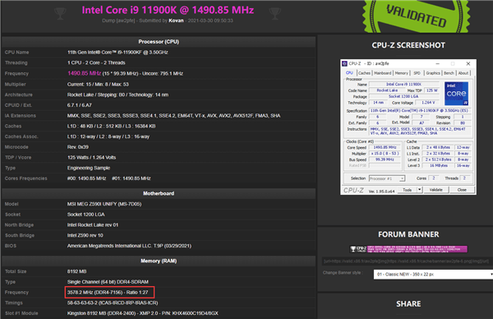This screenshot has height=319, width=493.
Task: Click the green VALIDATED stamp
Action: click(x=416, y=16)
